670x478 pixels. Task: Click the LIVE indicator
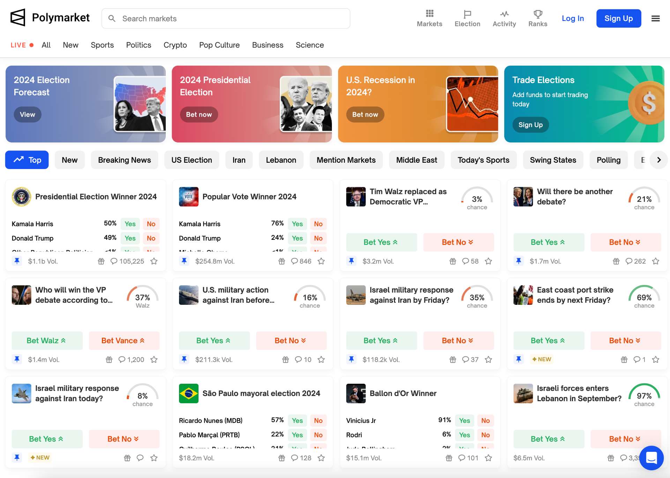[22, 45]
